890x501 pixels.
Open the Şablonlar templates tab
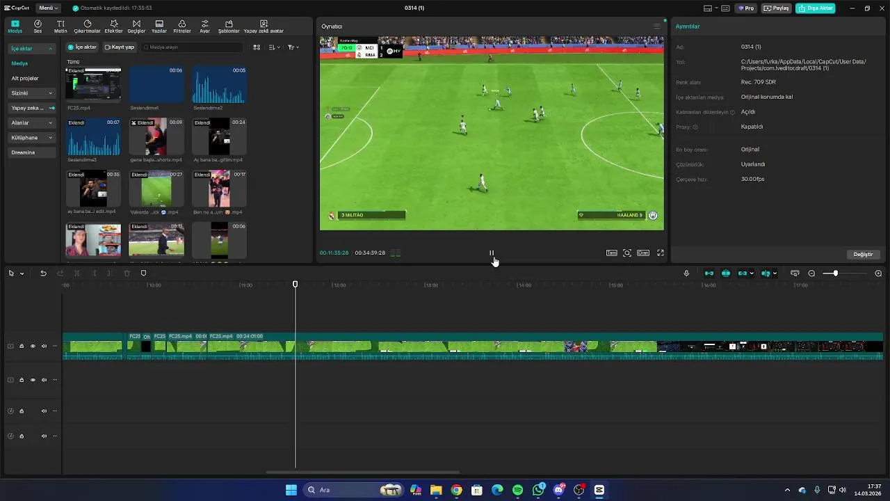click(x=229, y=26)
